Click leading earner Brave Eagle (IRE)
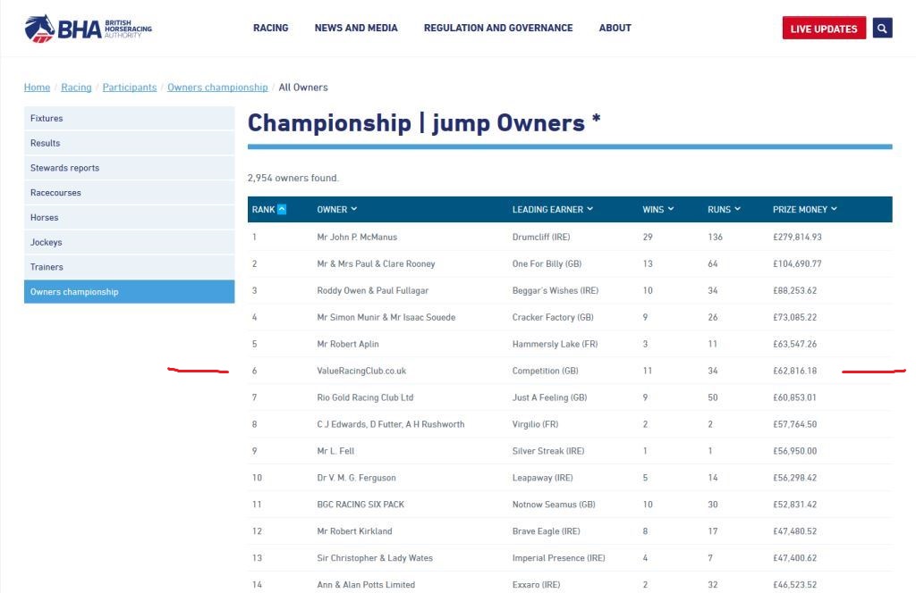 click(x=547, y=531)
